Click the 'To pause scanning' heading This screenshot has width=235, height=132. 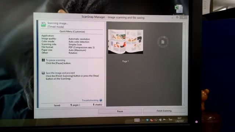[55, 60]
